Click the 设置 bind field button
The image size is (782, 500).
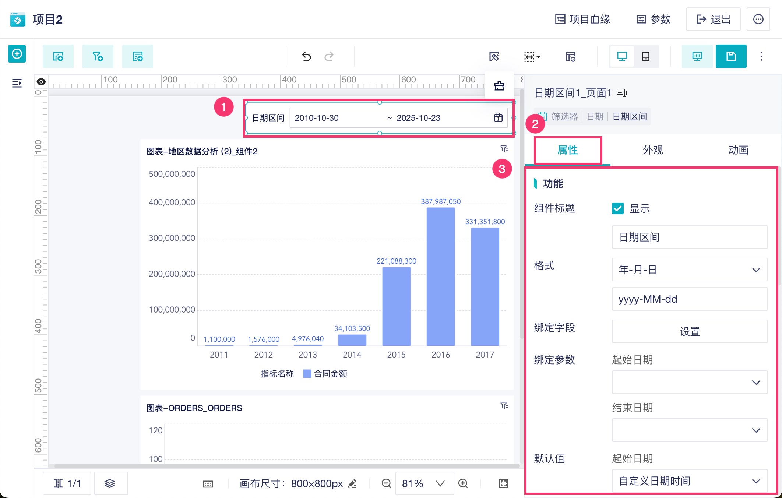689,331
